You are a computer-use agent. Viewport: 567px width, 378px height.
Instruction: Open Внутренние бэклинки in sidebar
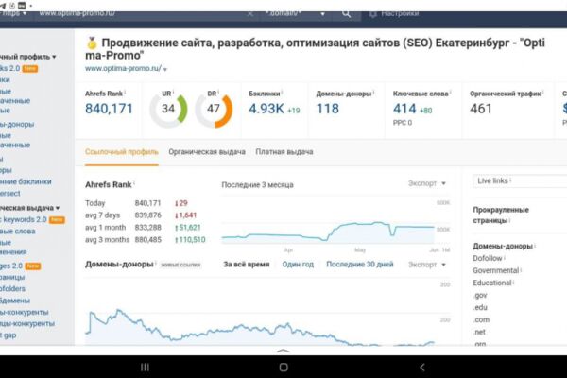point(26,181)
